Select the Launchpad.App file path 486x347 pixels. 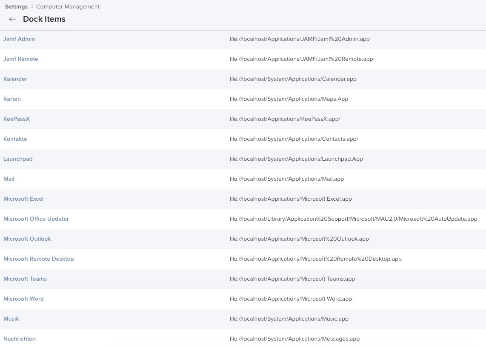(296, 159)
